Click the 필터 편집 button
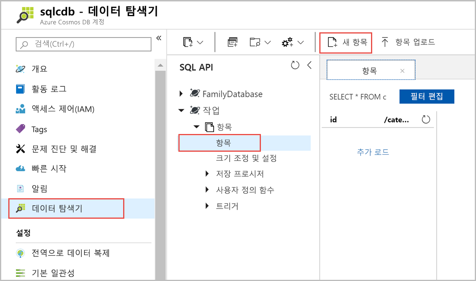The height and width of the screenshot is (281, 476). click(426, 97)
